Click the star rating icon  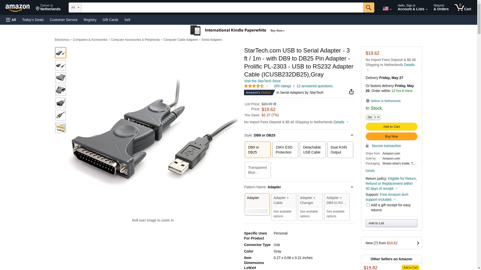(x=254, y=86)
